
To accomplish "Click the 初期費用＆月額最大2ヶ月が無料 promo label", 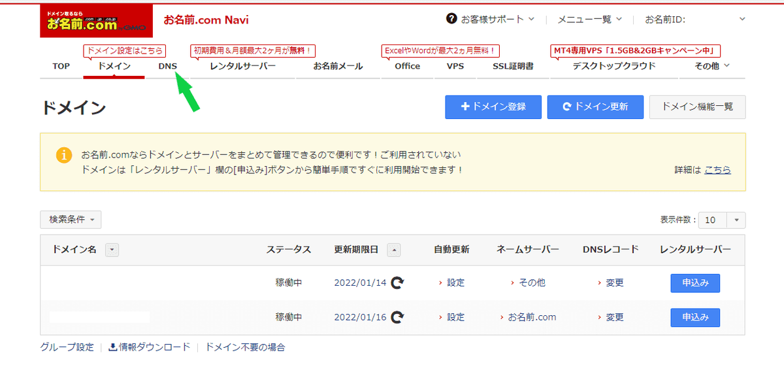I will tap(253, 50).
